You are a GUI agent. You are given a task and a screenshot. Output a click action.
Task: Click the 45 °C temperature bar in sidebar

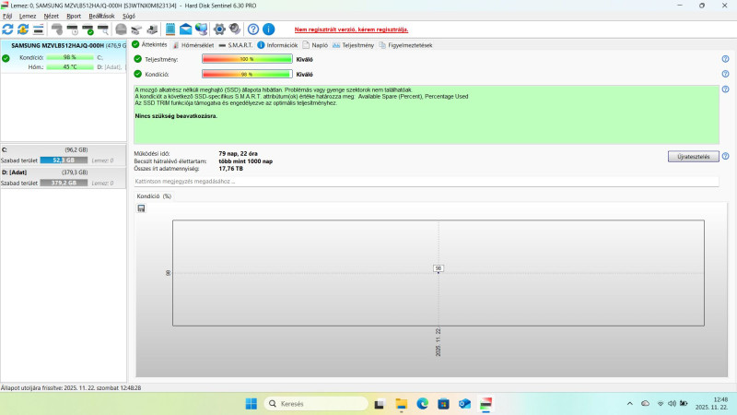click(70, 66)
